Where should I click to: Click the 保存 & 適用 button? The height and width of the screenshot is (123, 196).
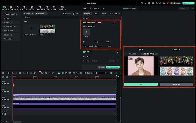coord(176,84)
